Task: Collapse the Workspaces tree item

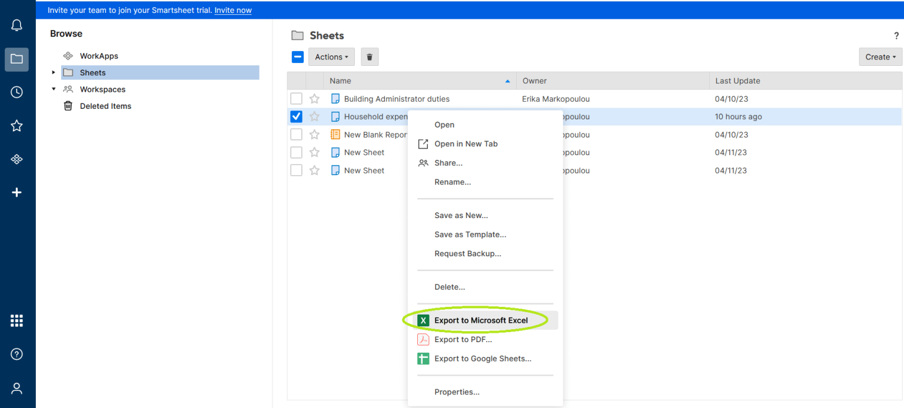Action: (53, 89)
